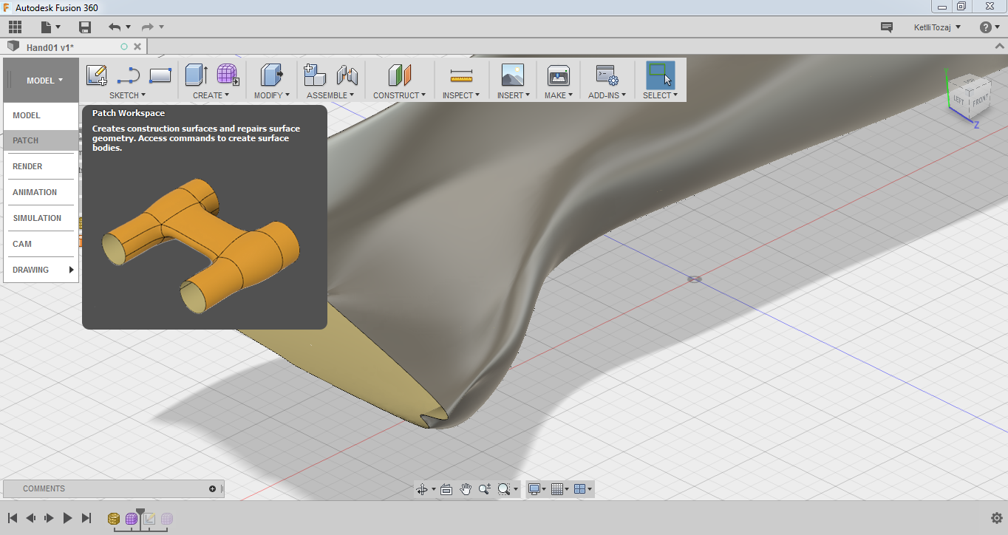This screenshot has height=535, width=1008.
Task: Expand the CONSTRUCT dropdown
Action: click(400, 95)
